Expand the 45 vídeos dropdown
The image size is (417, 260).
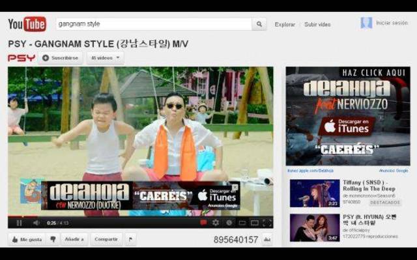106,58
